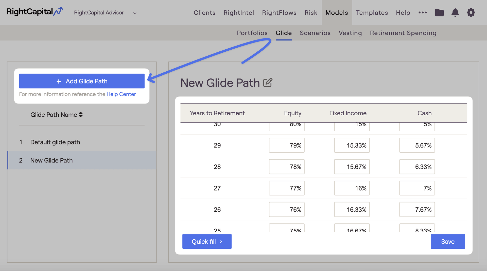Edit Cash 6.33% field
Screen dimensions: 487x271
tap(417, 167)
